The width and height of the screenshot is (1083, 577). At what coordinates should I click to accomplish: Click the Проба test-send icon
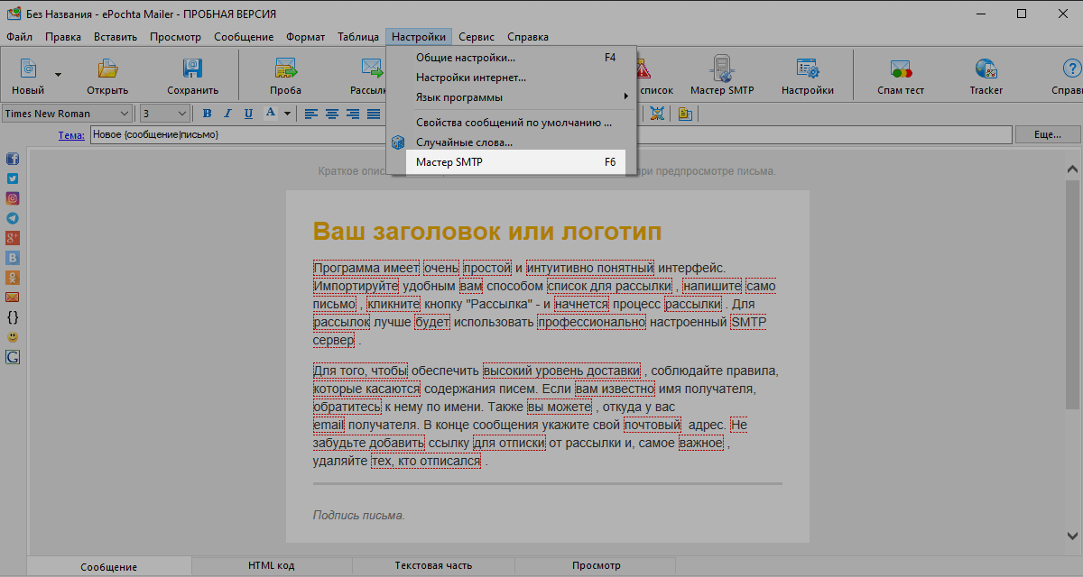click(x=285, y=68)
